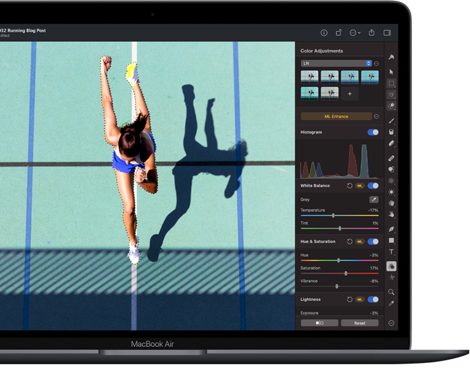Click the ML Enhance button
Screen dimensions: 470x373
coord(336,116)
